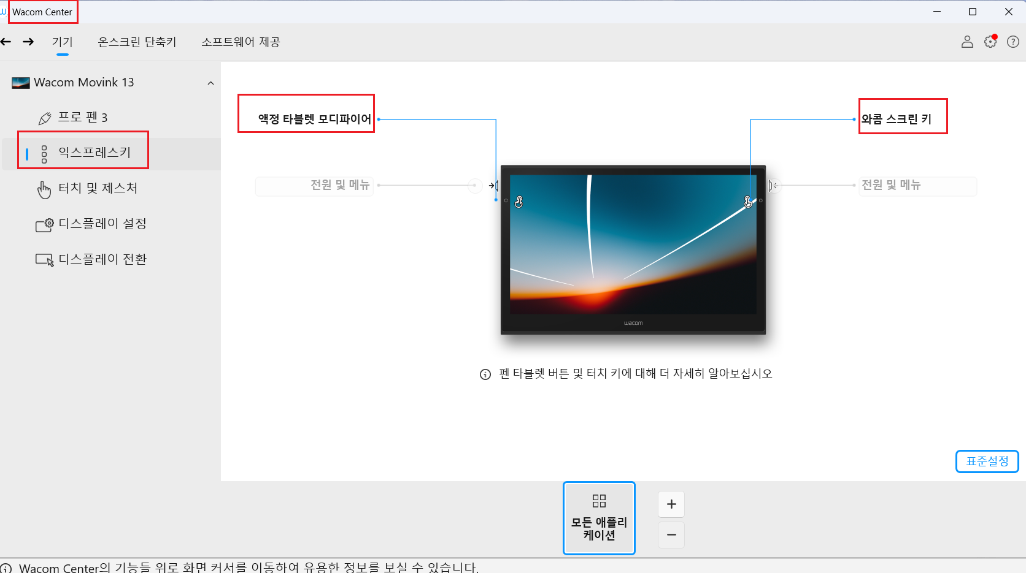Open 터치 및 제스처 settings

pos(98,188)
